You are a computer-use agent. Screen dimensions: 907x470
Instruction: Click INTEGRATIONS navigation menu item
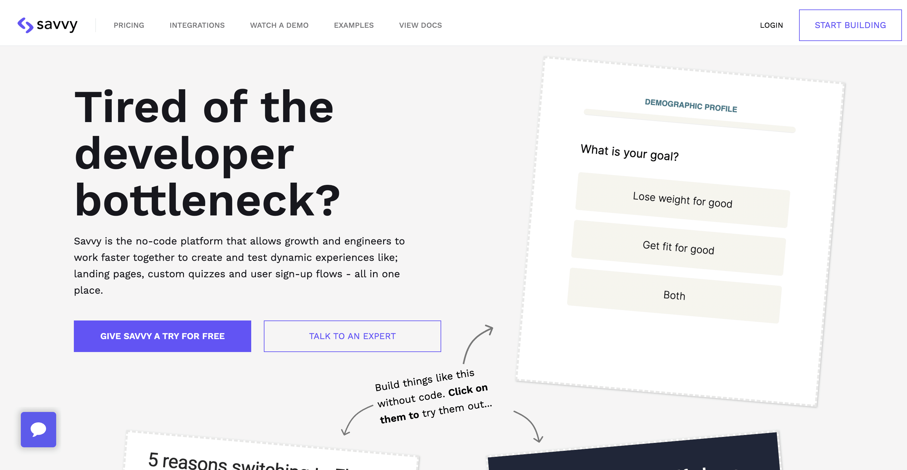197,25
